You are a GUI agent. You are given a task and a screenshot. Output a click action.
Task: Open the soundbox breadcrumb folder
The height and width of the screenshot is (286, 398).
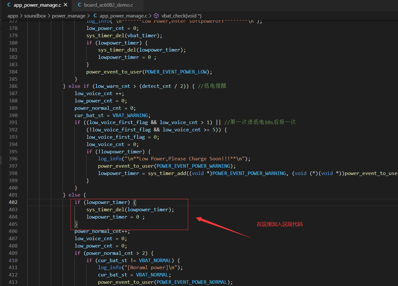(x=35, y=16)
